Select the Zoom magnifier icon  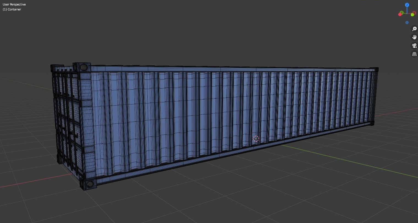point(414,29)
